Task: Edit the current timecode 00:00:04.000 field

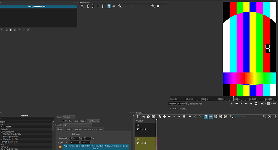Action: (177, 104)
